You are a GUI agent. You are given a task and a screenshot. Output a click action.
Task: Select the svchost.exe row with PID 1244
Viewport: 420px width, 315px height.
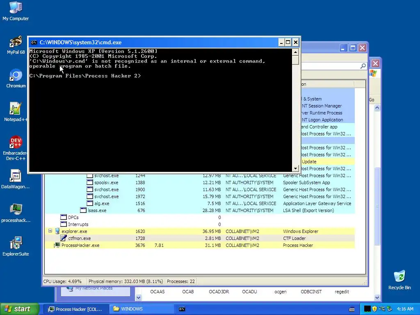pyautogui.click(x=200, y=176)
